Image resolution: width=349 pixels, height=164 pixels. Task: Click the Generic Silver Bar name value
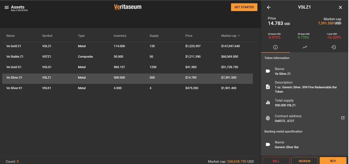(x=287, y=147)
